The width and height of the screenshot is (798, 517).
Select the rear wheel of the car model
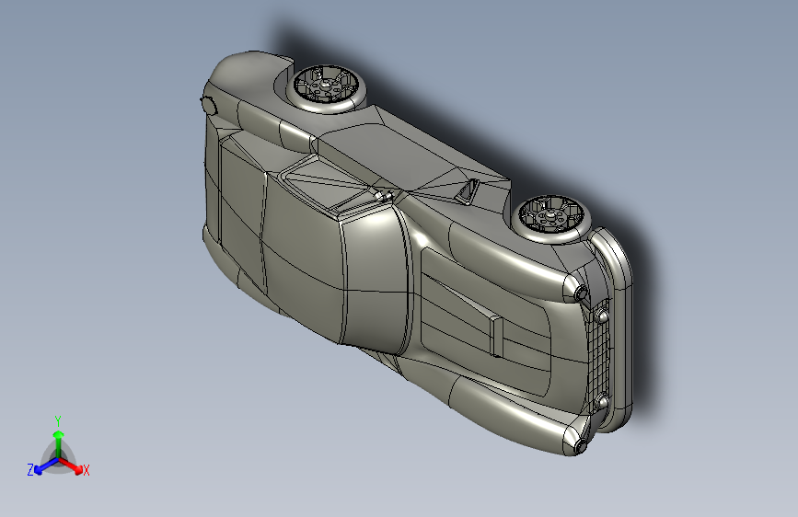(327, 89)
